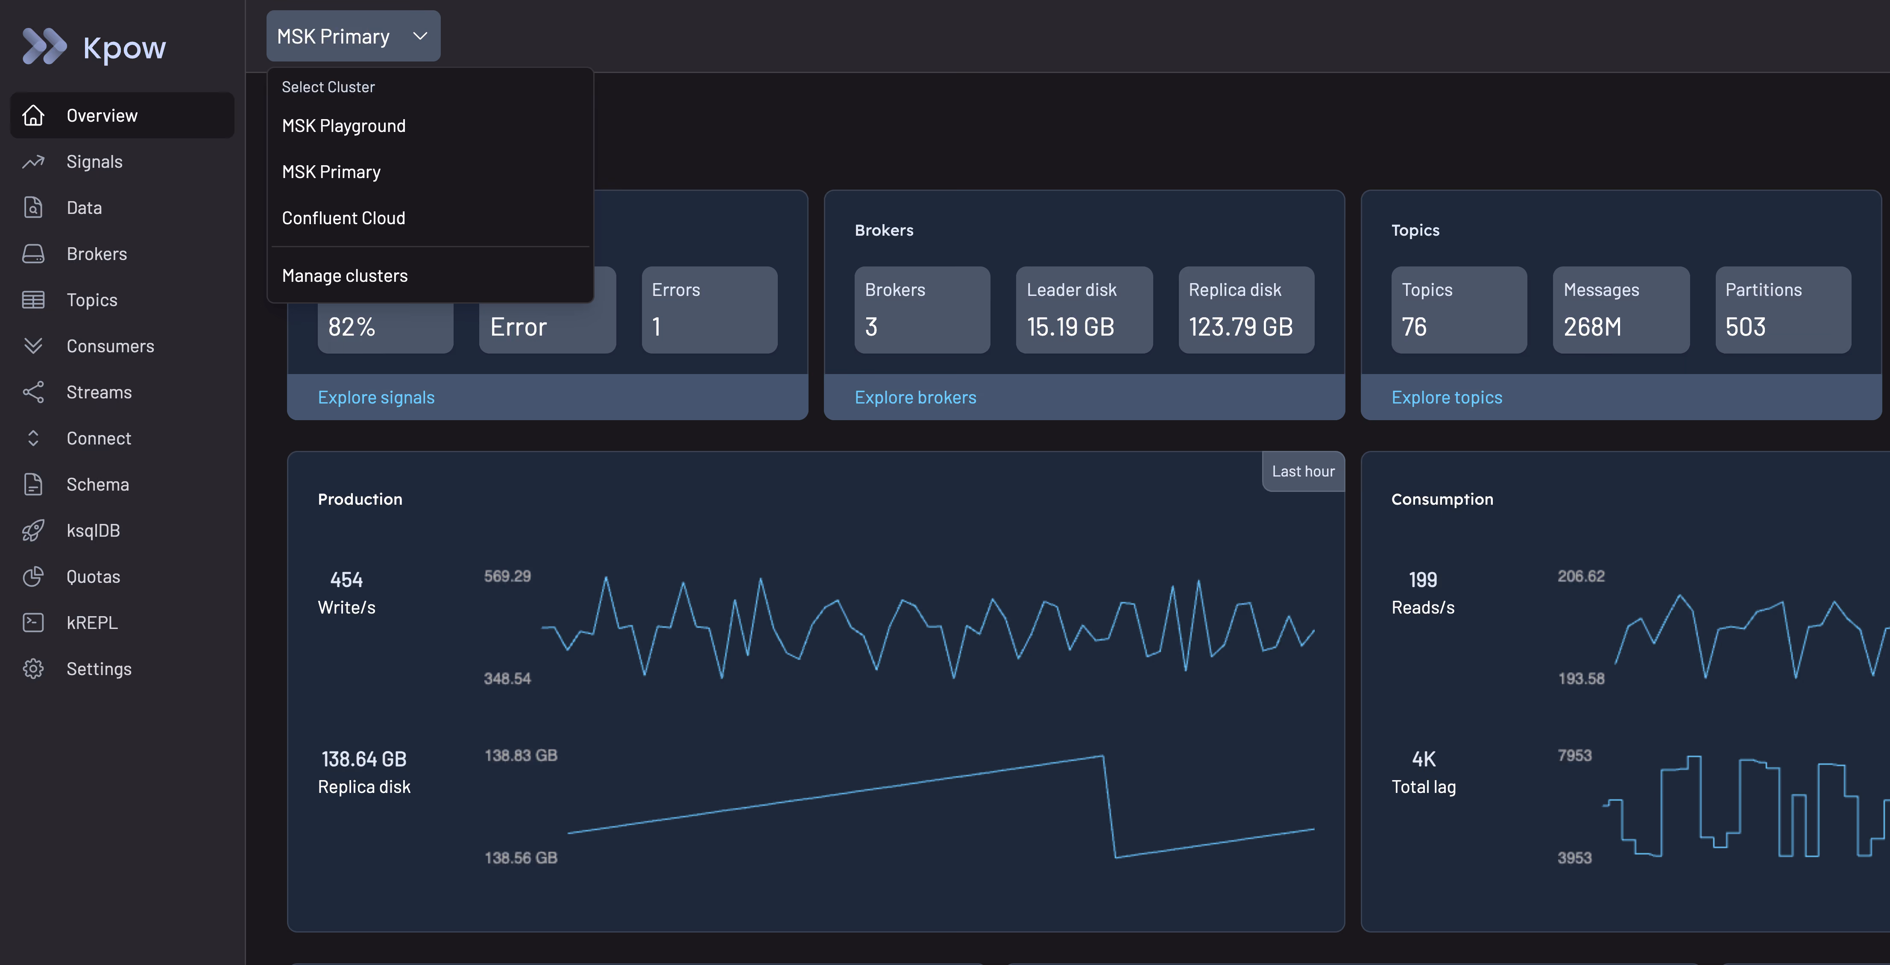Click the Quotas pie-chart icon

(x=33, y=576)
